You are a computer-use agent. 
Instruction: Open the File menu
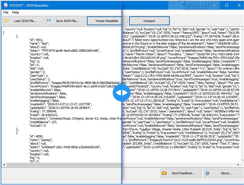[x=6, y=12]
